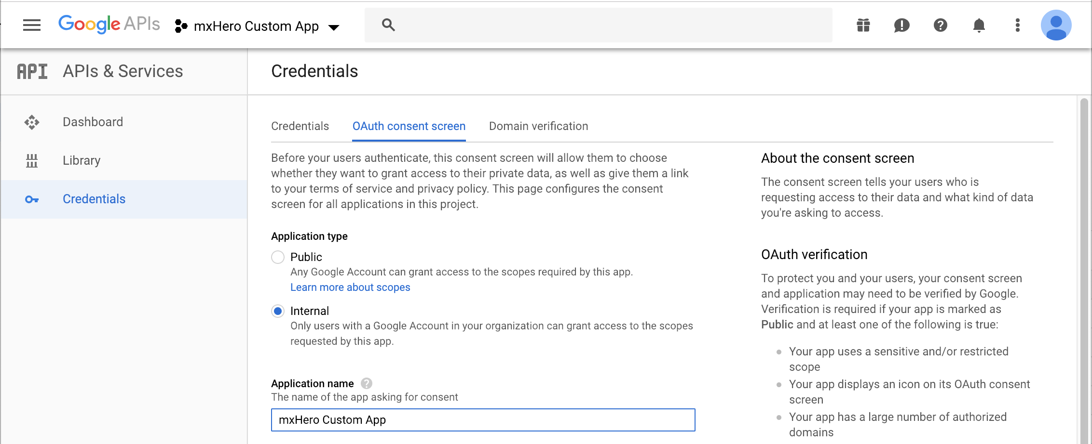Click the APIs & Services heading

[123, 71]
